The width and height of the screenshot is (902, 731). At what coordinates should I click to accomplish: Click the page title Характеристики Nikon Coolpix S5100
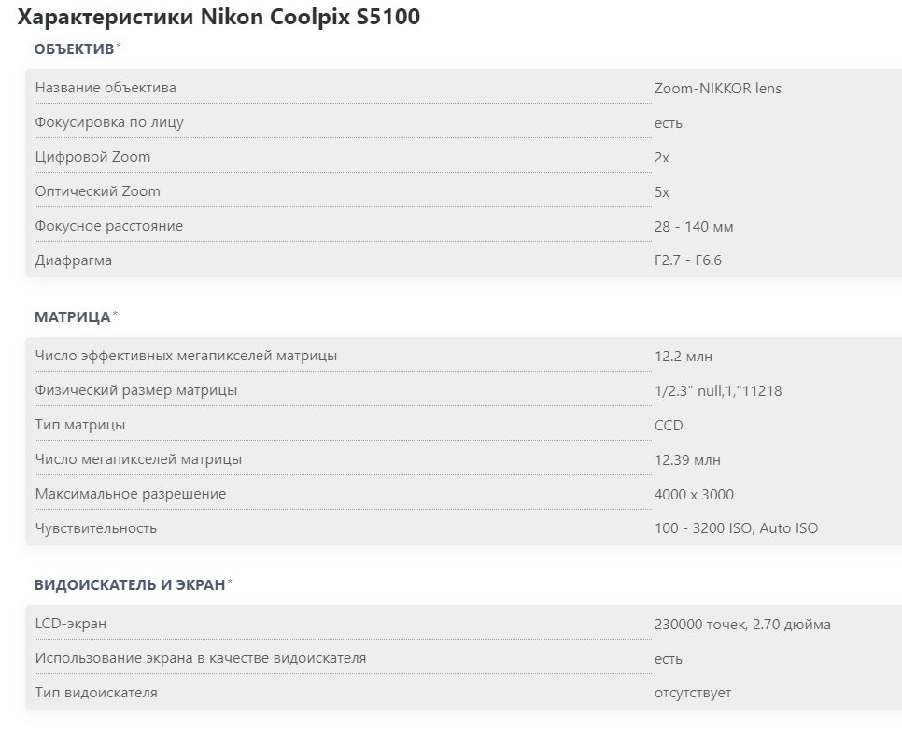(x=218, y=18)
